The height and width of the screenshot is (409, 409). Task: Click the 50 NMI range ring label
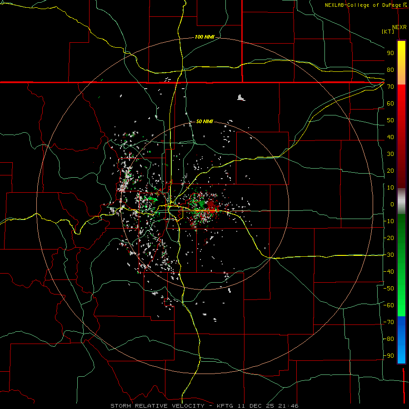[204, 121]
